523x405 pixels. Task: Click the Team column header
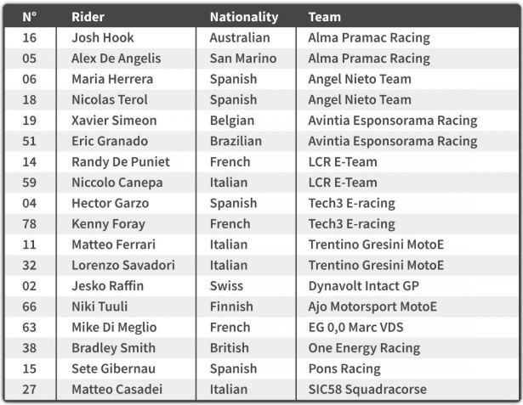[x=324, y=16]
